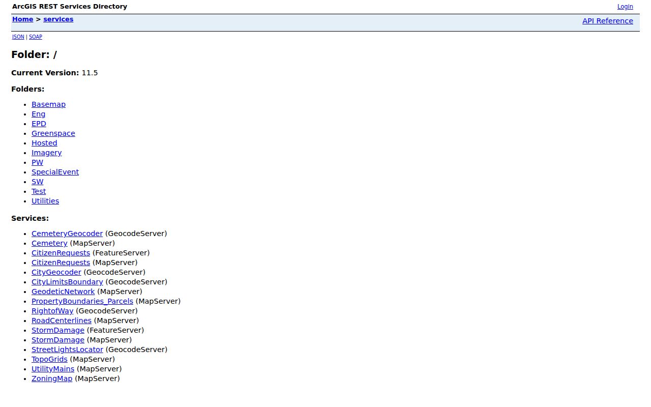Screen dimensions: 651x407
Task: Open the GeodeticNetwork MapServer
Action: pos(63,292)
